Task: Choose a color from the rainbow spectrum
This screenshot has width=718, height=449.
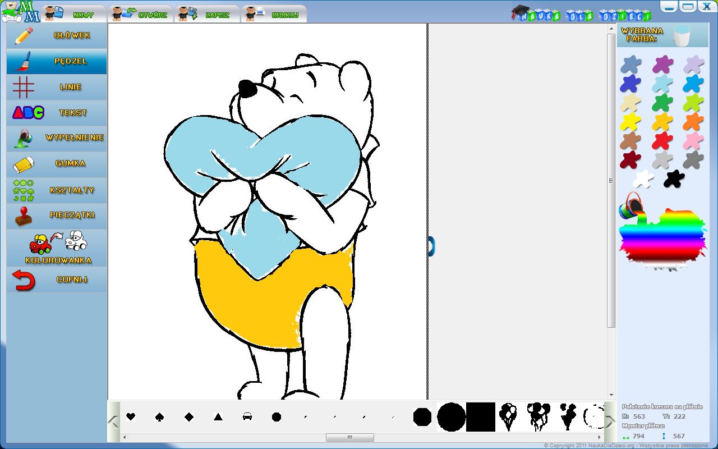Action: pyautogui.click(x=662, y=239)
